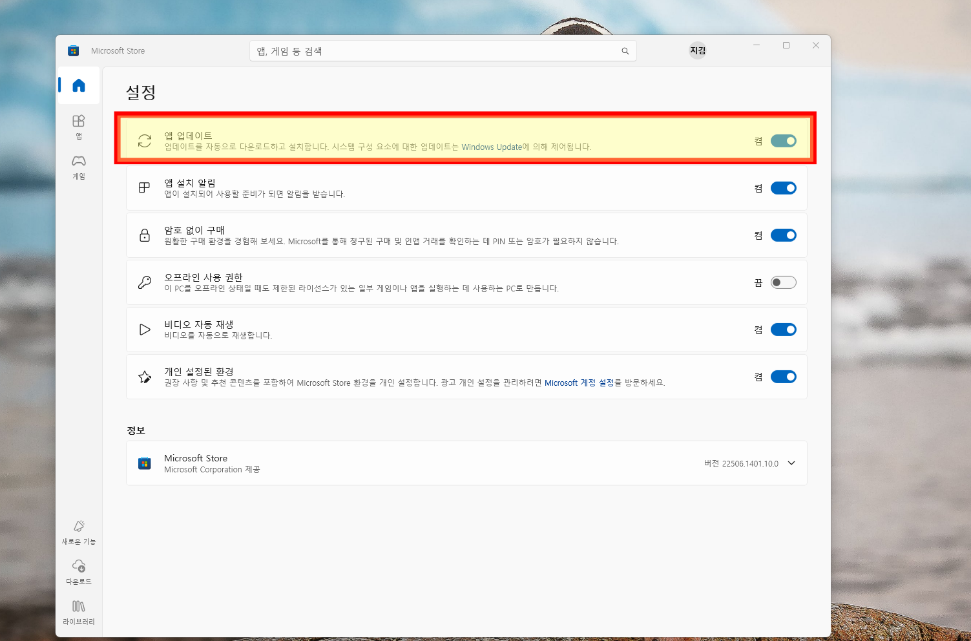The image size is (971, 641).
Task: Toggle the 앱 설치 알림 switch
Action: (783, 188)
